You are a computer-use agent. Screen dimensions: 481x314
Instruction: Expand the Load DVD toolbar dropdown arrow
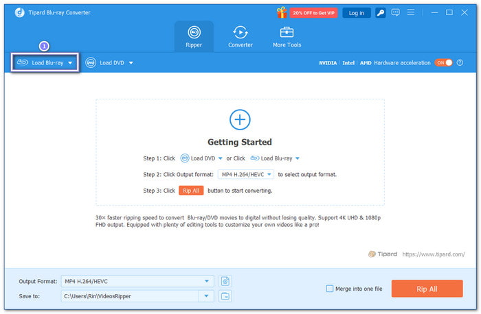(131, 63)
